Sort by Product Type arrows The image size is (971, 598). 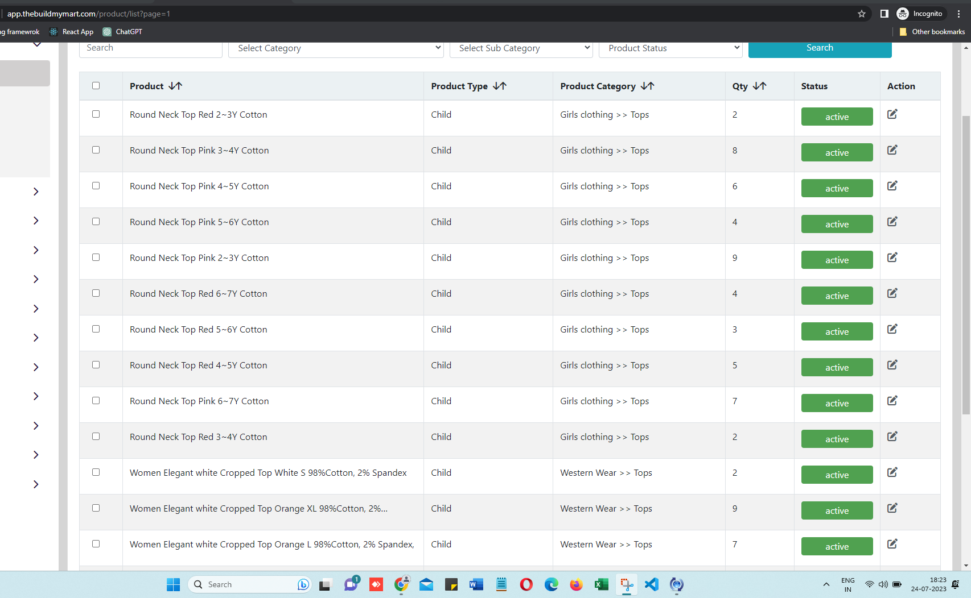coord(500,86)
